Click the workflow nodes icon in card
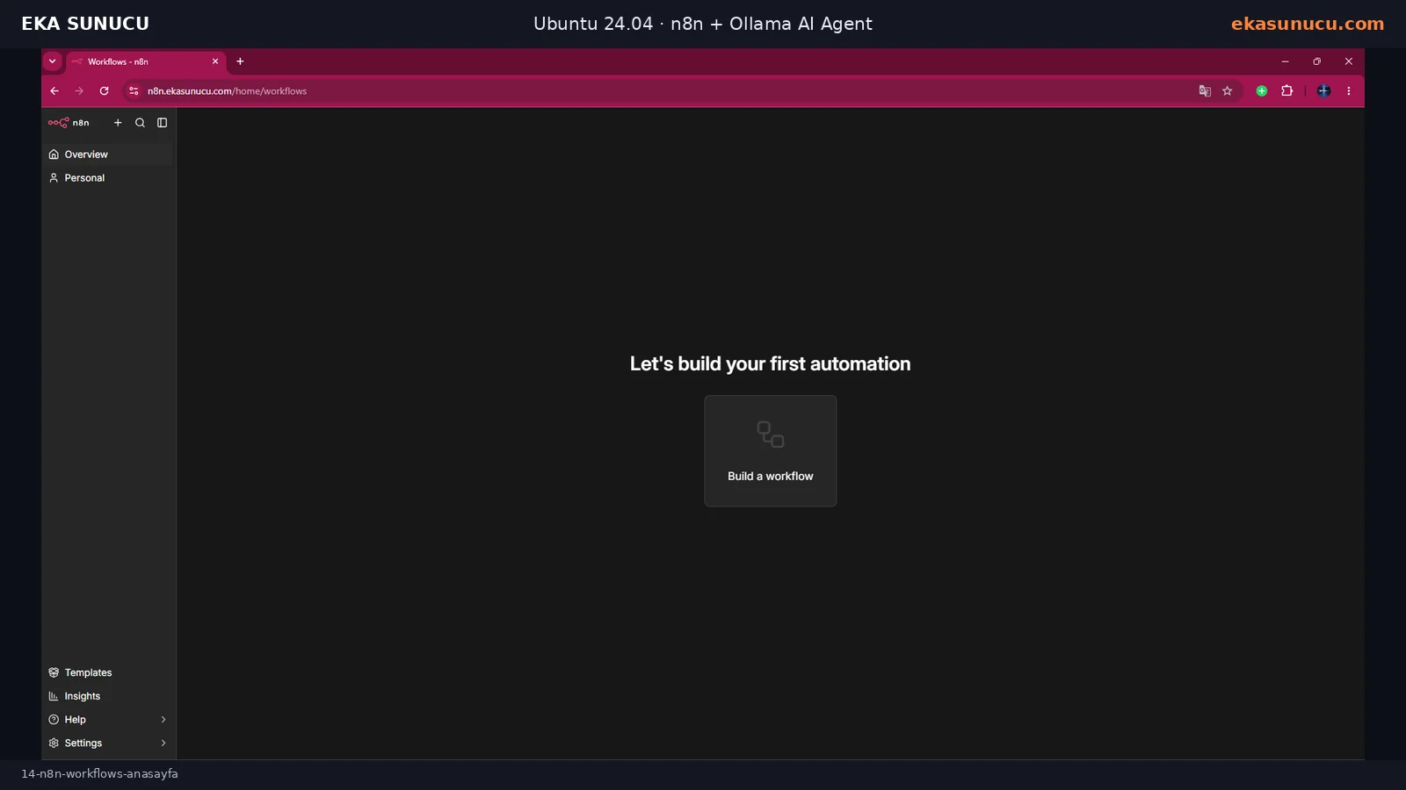1406x790 pixels. (x=771, y=434)
